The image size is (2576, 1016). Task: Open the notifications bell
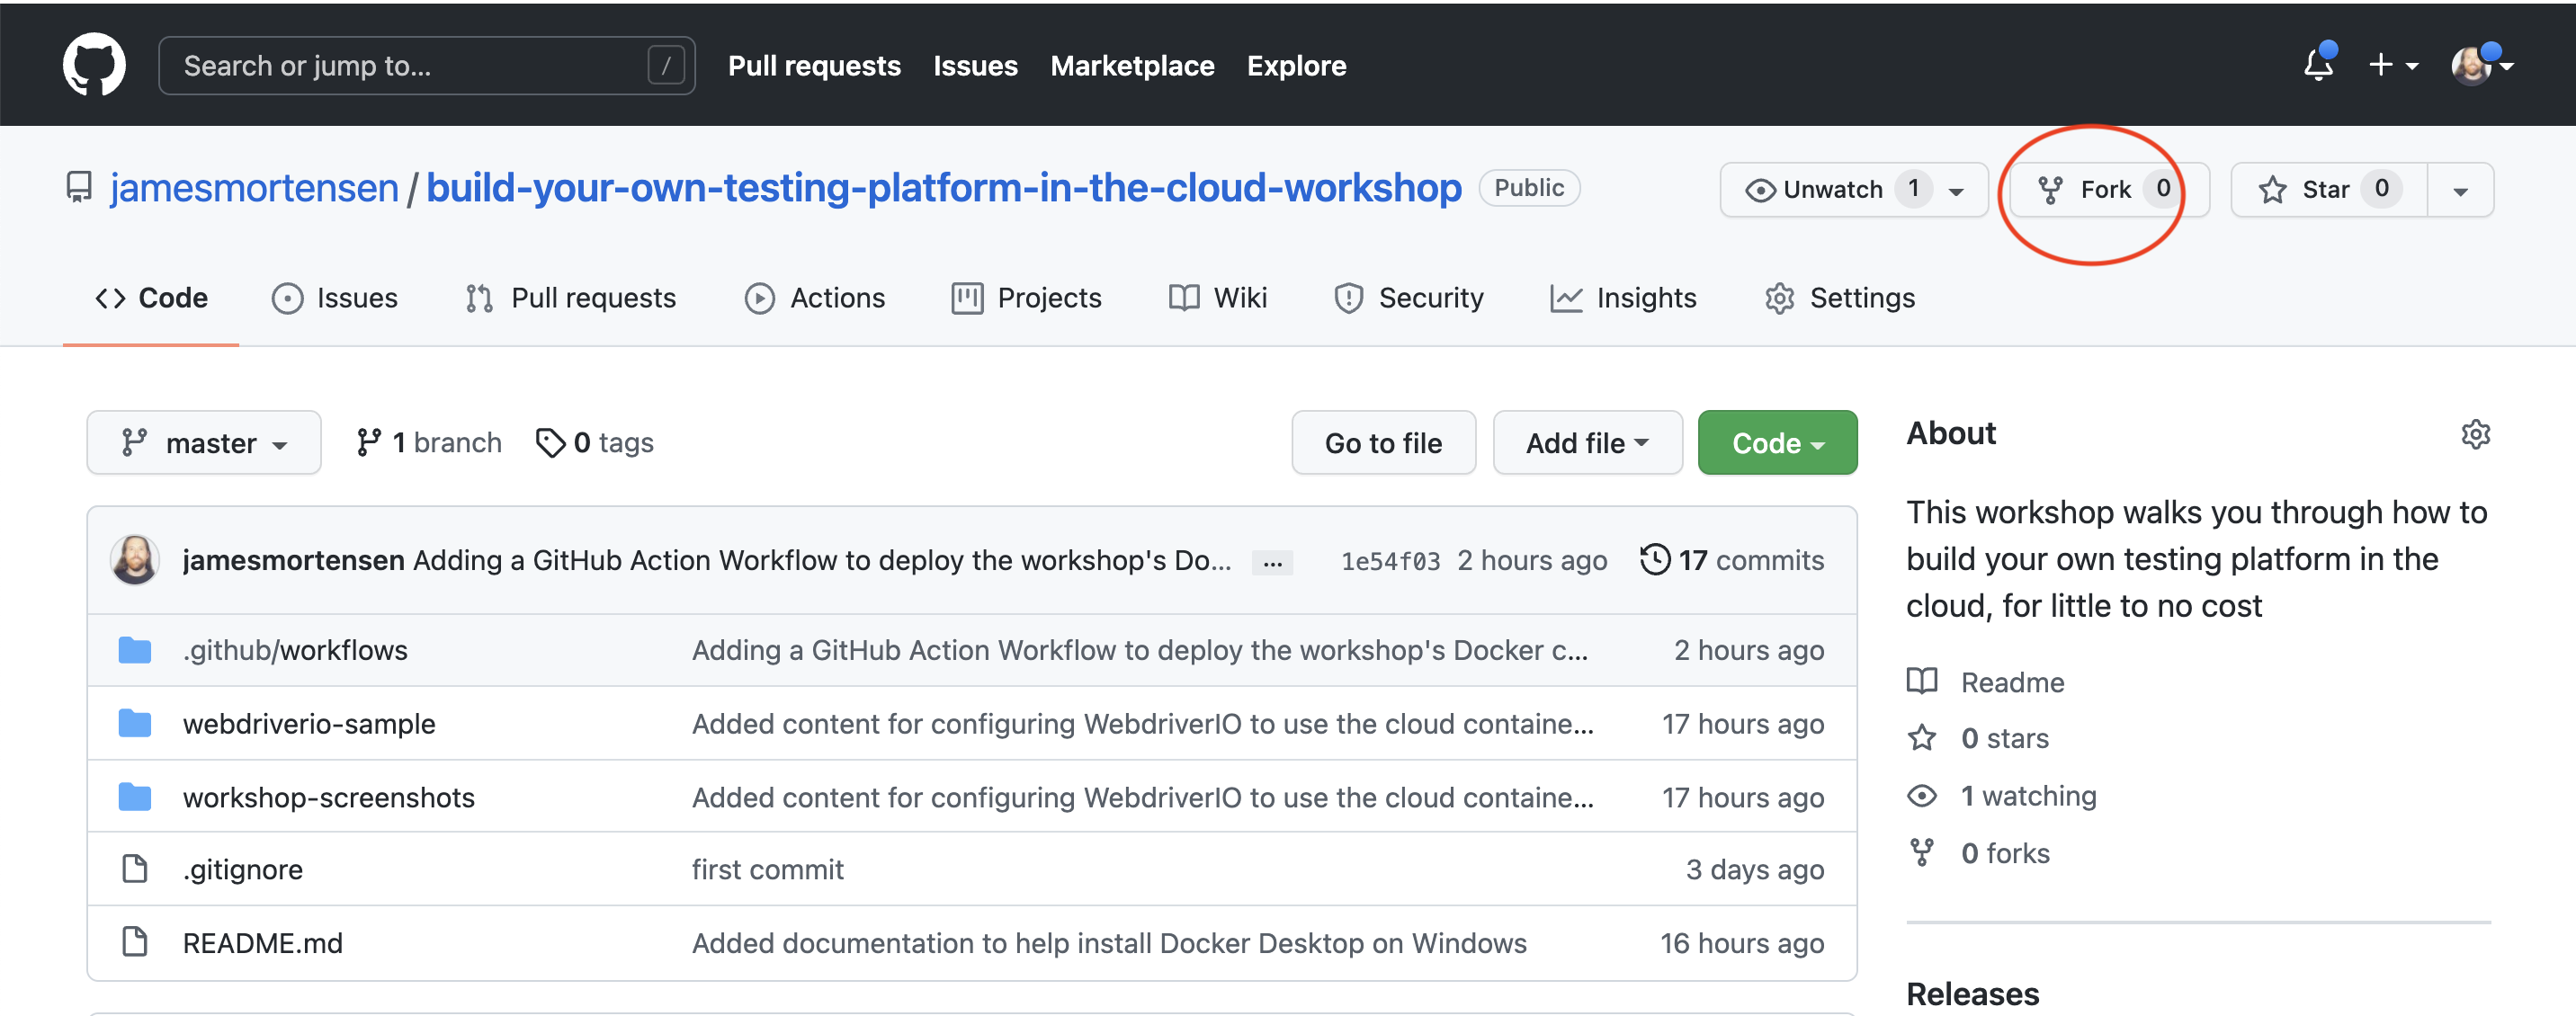point(2318,65)
